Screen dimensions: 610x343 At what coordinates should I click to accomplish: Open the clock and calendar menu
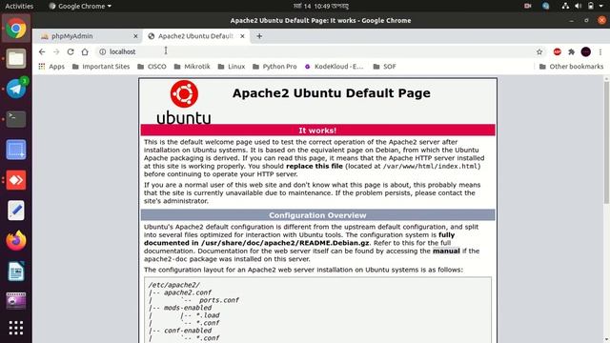[321, 6]
